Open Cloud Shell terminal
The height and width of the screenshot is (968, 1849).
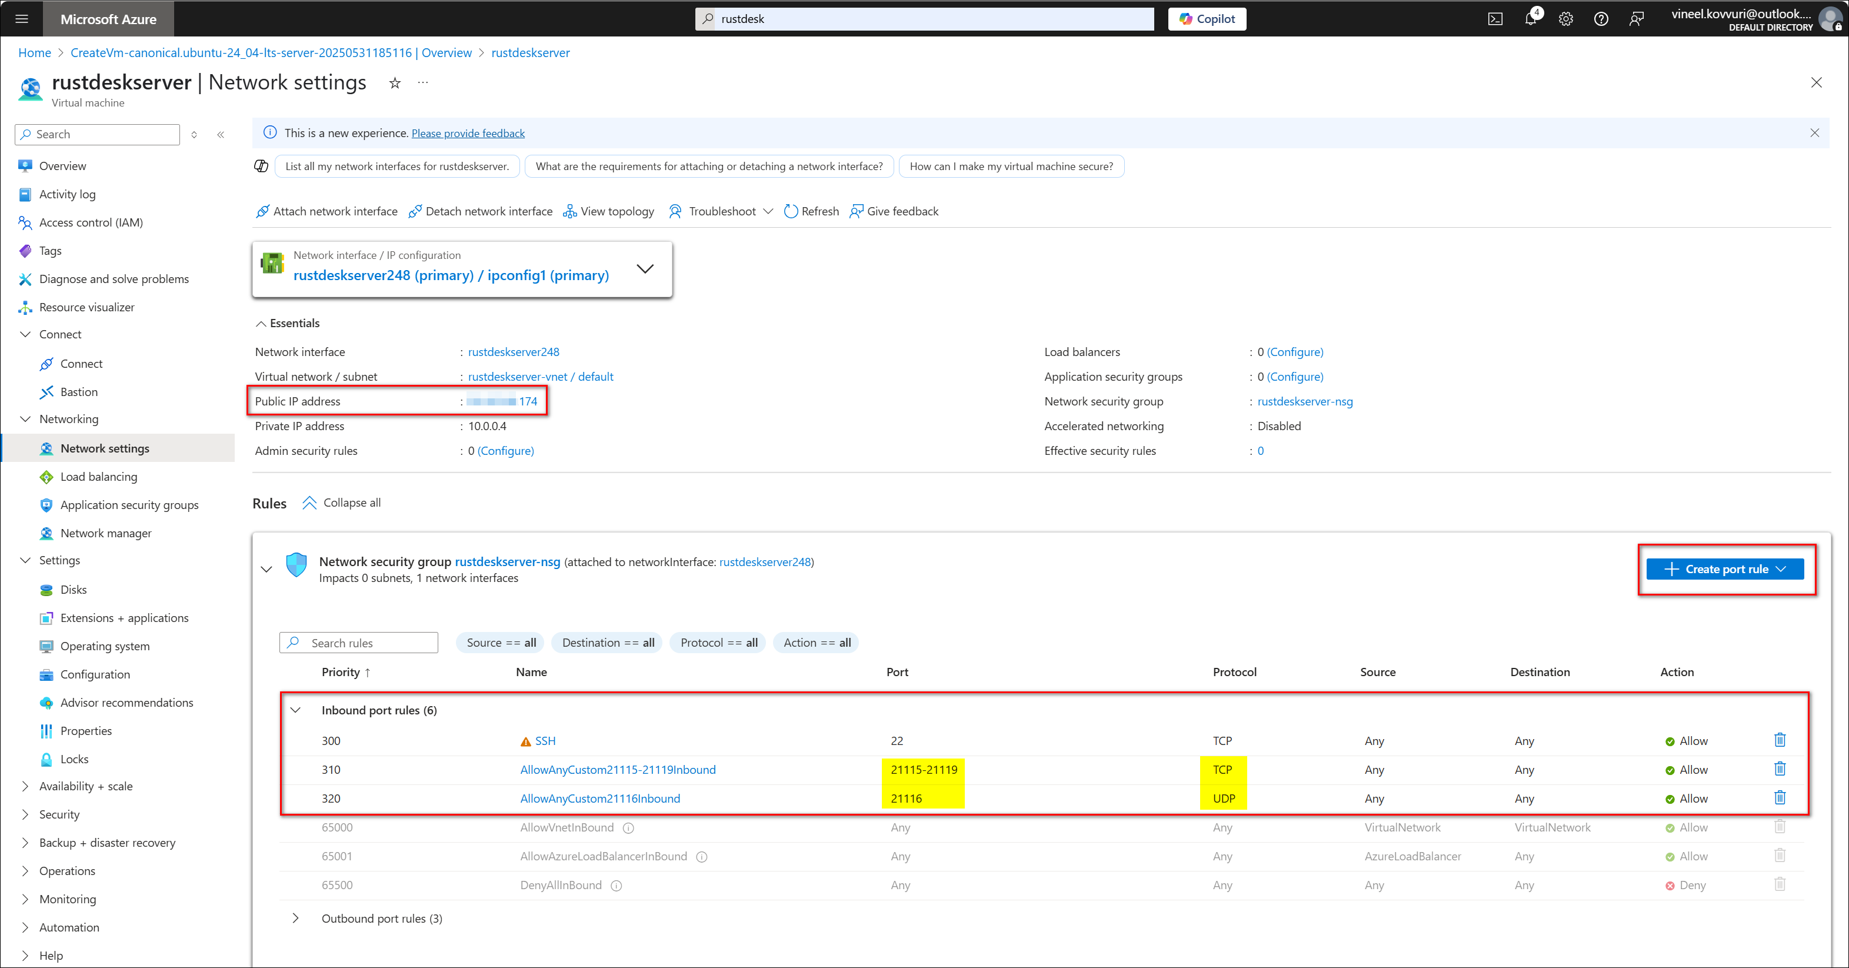click(x=1495, y=19)
